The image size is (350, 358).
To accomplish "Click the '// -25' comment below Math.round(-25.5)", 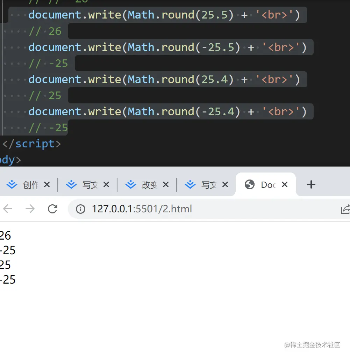I will [48, 64].
